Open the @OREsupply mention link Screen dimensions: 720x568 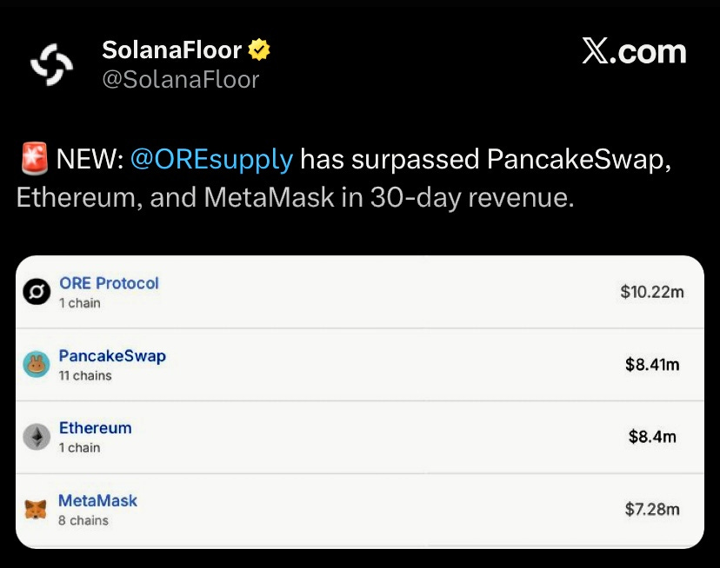coord(210,160)
